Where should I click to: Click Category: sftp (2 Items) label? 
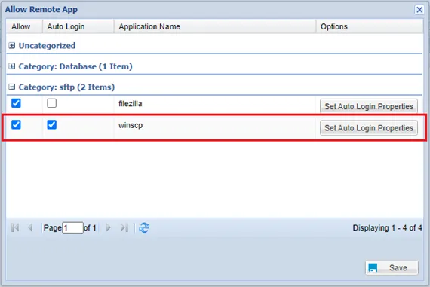[66, 87]
